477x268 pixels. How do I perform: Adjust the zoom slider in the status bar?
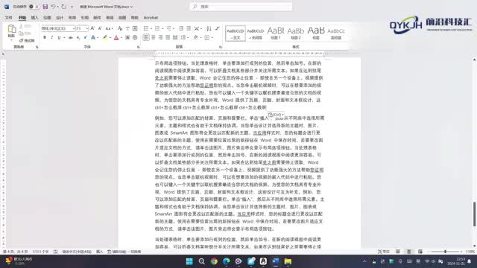[445, 252]
